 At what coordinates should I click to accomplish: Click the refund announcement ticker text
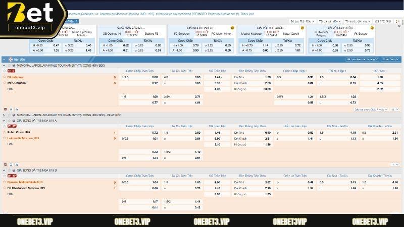[x=161, y=14]
